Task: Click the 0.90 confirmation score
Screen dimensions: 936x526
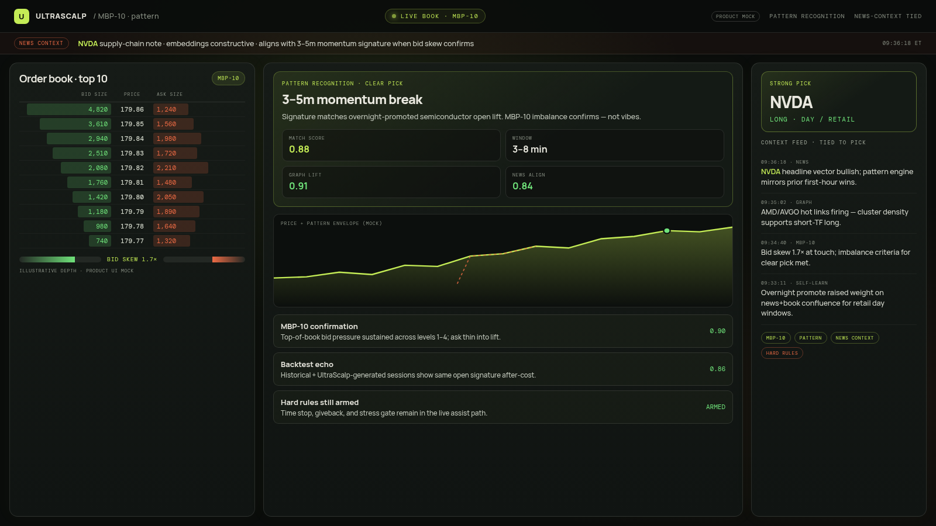Action: click(717, 331)
